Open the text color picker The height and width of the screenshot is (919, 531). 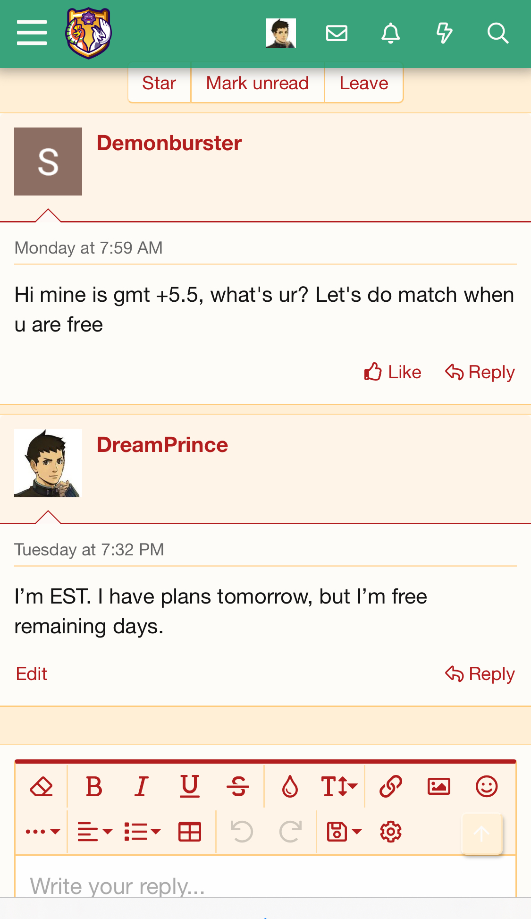click(x=290, y=787)
